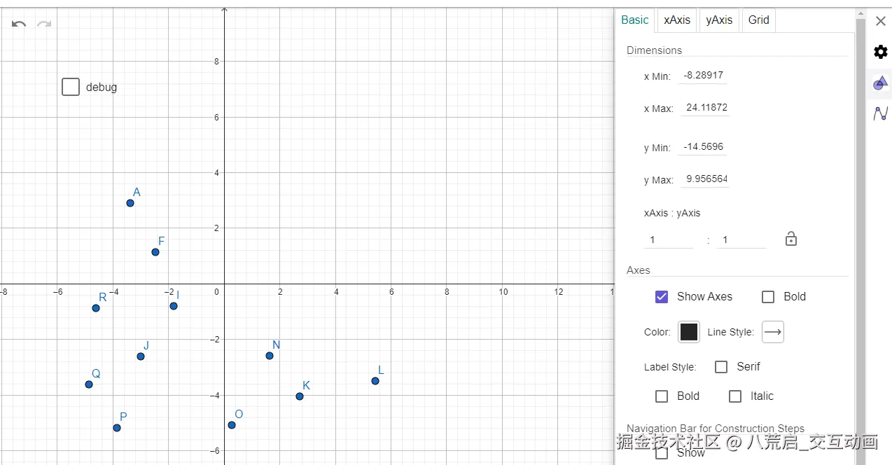The height and width of the screenshot is (465, 892).
Task: Click the yAxis ratio input field
Action: (741, 240)
